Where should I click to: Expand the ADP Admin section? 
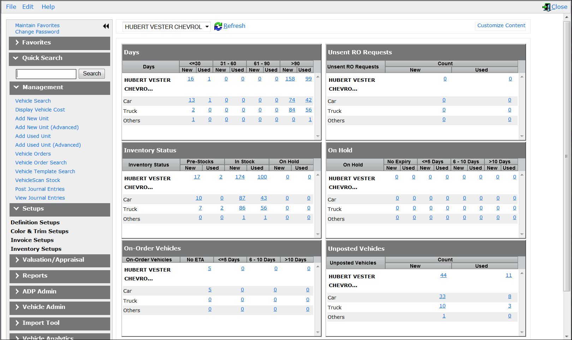(x=60, y=292)
